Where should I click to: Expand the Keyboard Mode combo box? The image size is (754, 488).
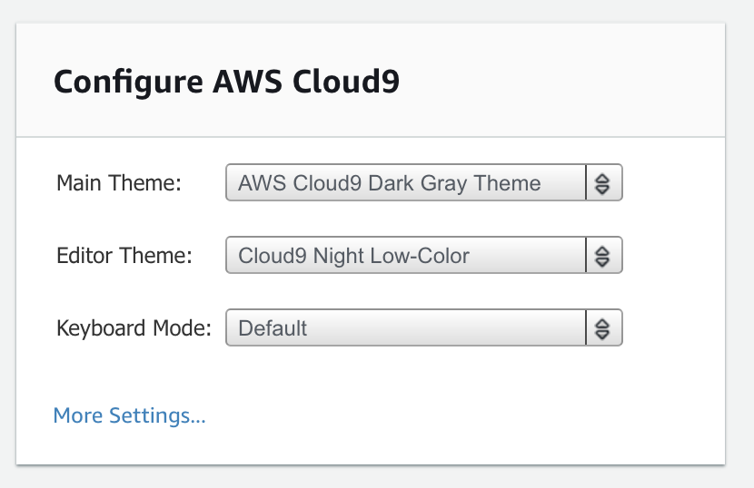coord(424,327)
